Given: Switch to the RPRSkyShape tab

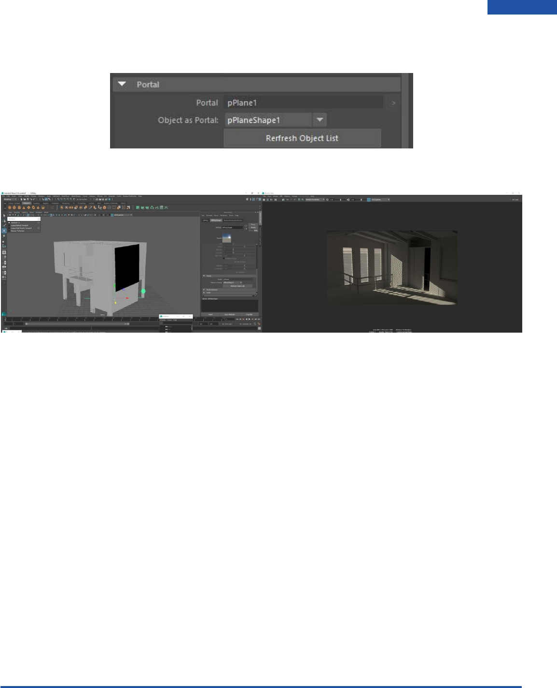Looking at the screenshot, I should tap(216, 220).
